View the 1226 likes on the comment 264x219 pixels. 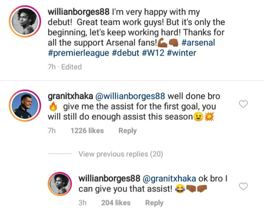(87, 131)
